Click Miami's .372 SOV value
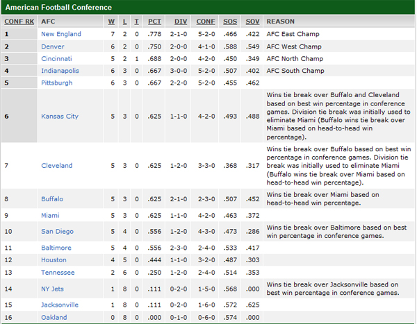 pyautogui.click(x=252, y=215)
